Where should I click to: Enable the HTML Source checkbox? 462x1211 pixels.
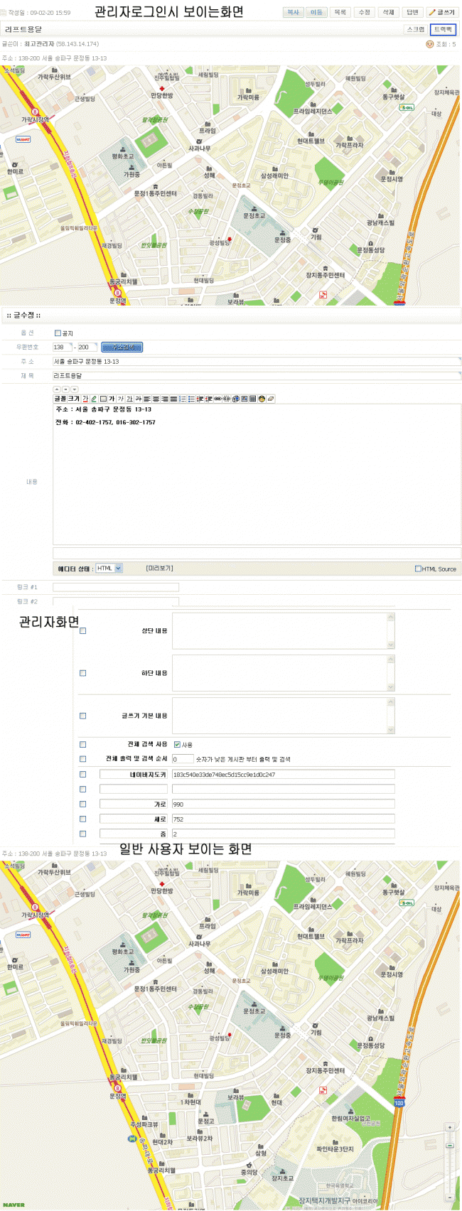click(418, 569)
